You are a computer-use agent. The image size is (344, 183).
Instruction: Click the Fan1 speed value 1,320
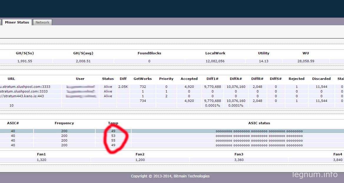click(x=41, y=160)
